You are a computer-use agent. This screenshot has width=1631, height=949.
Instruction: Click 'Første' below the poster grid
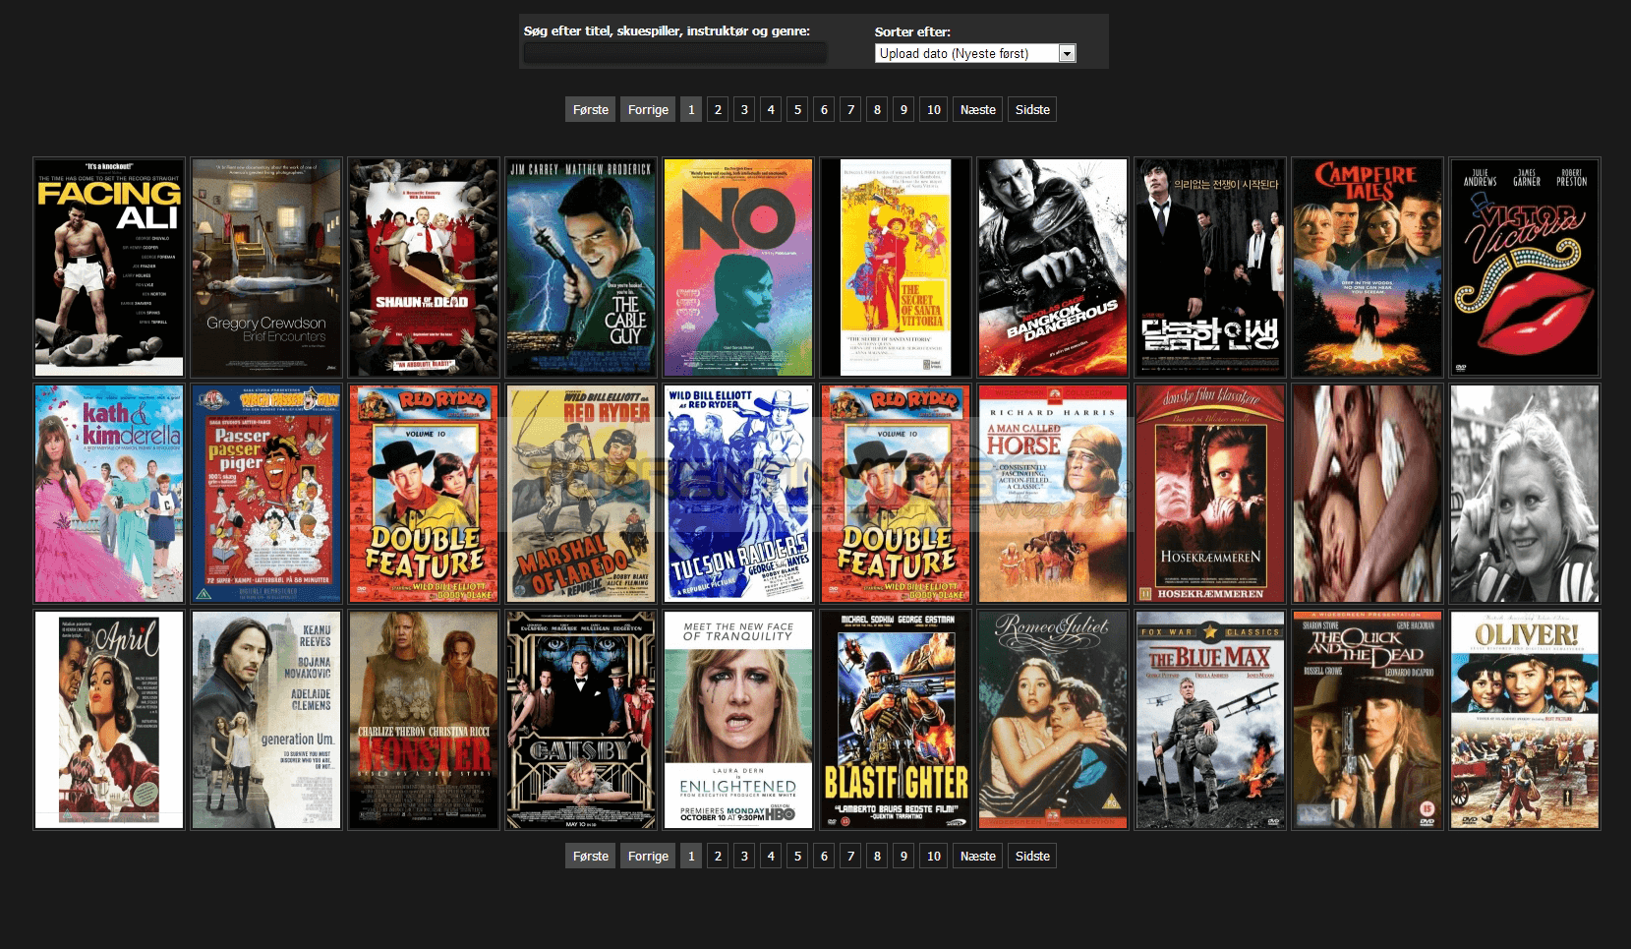tap(591, 856)
